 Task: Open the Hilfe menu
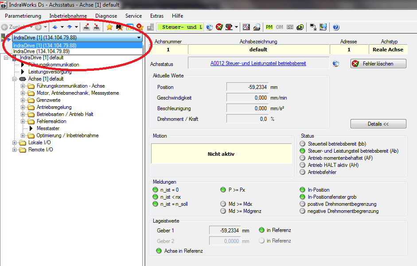[x=177, y=16]
